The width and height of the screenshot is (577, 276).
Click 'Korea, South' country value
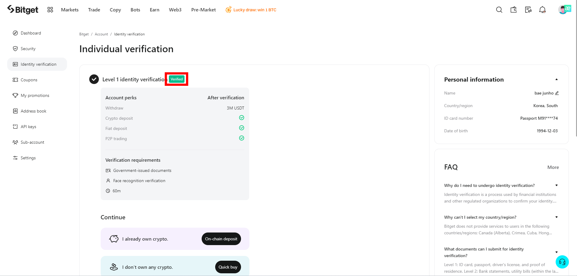545,106
